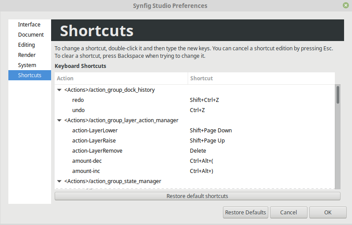Open the Interface preferences page
The image size is (352, 225).
coord(30,25)
